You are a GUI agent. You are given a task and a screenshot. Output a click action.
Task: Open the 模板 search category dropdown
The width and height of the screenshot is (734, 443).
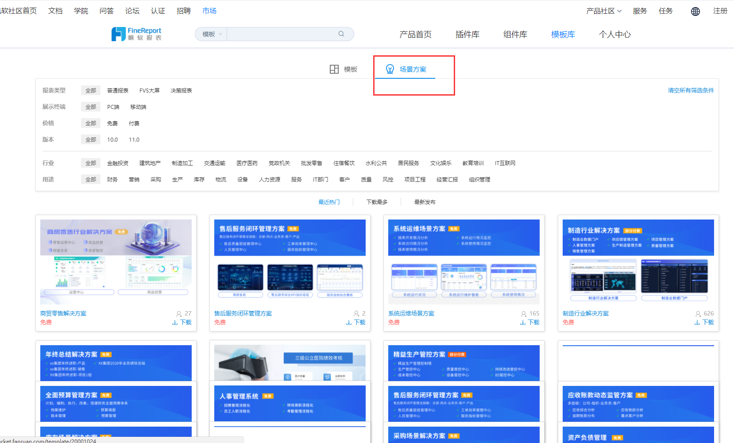tap(212, 34)
